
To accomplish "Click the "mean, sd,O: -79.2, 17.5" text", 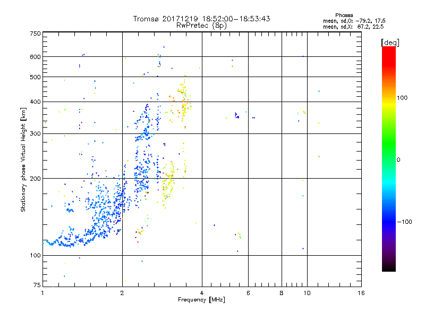I will (x=354, y=21).
